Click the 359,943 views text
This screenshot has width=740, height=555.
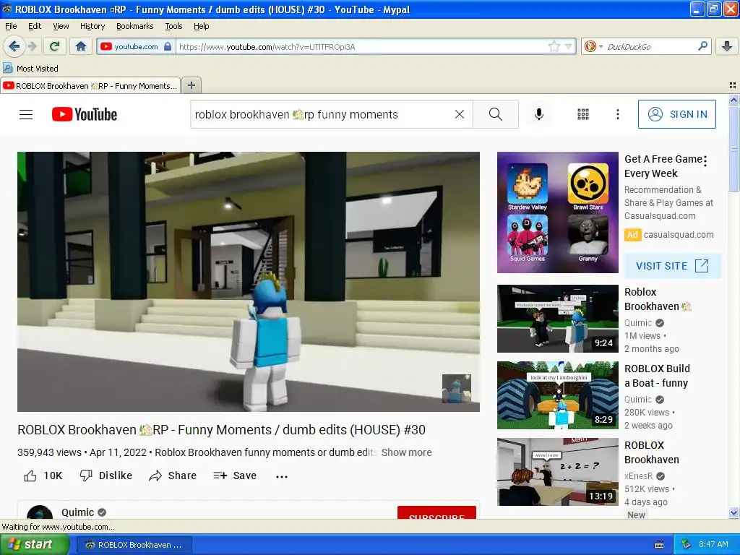49,452
